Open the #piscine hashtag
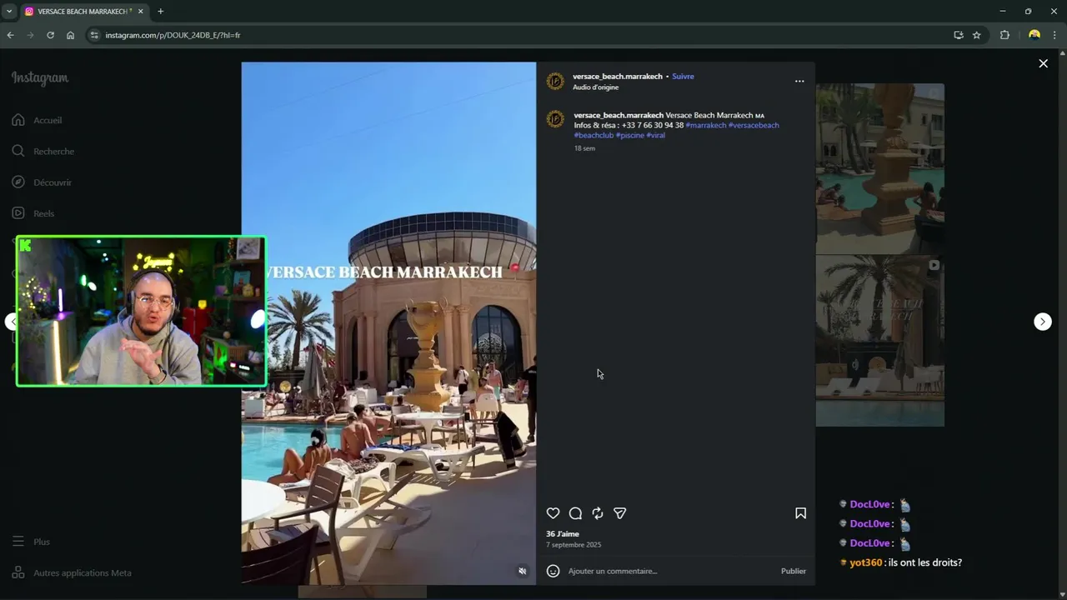1067x600 pixels. 630,135
